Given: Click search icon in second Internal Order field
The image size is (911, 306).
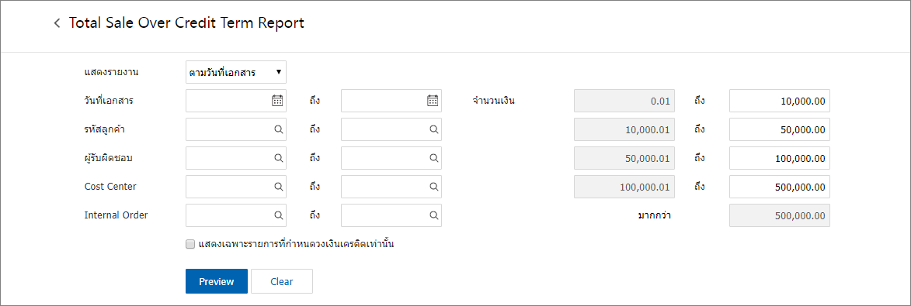Looking at the screenshot, I should [433, 215].
